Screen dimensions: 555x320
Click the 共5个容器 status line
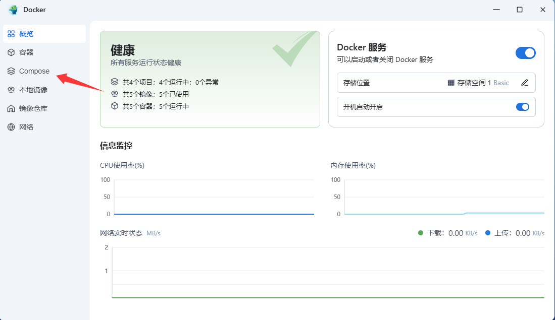156,106
